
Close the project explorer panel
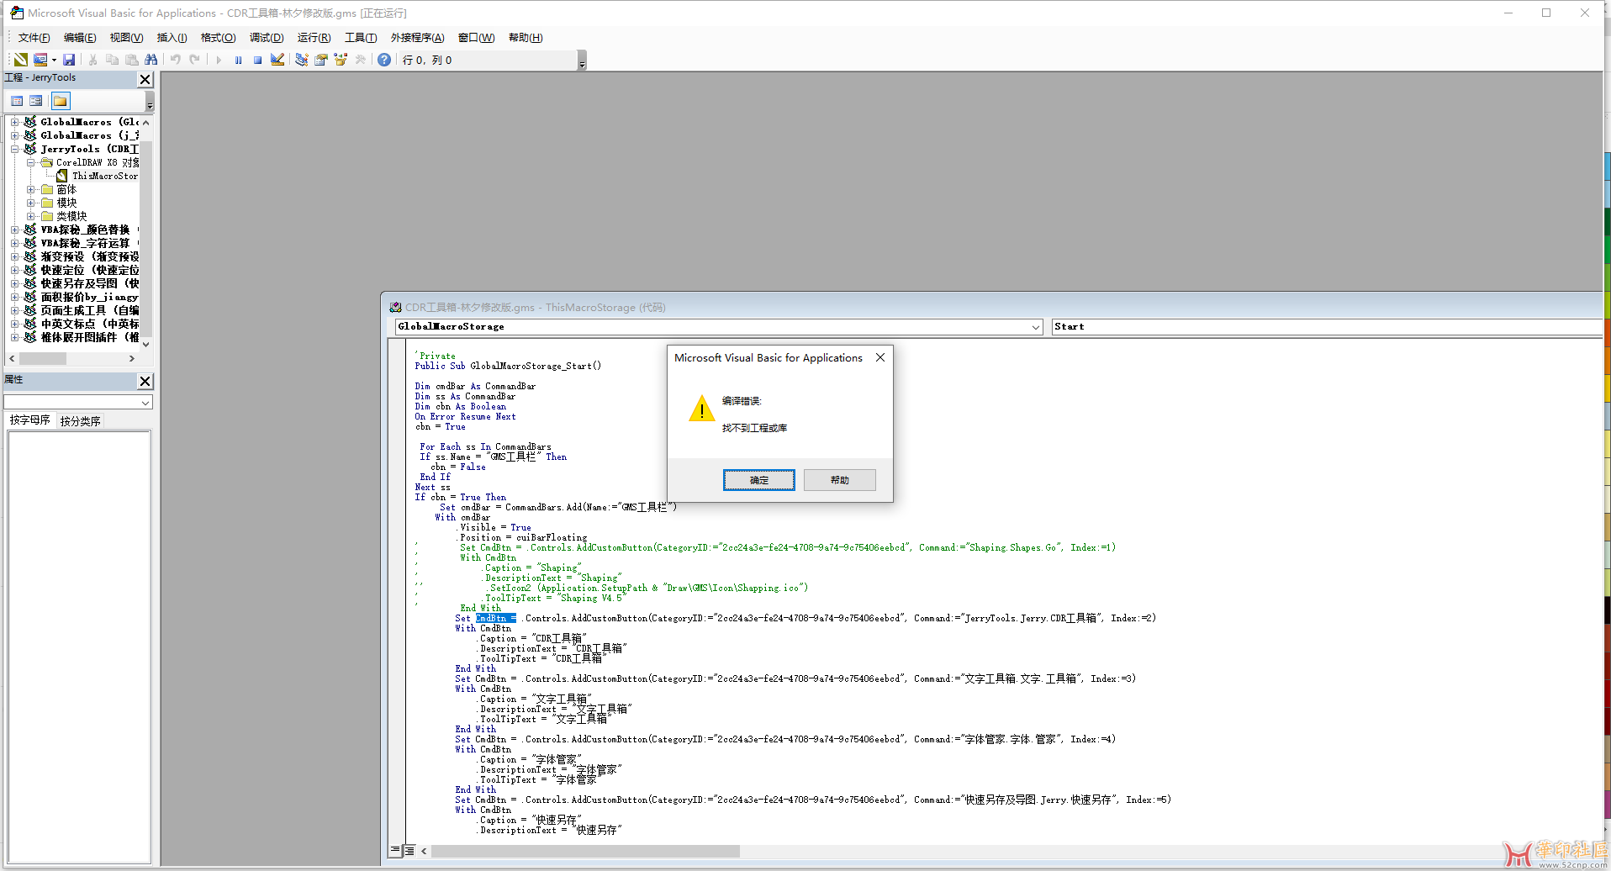[145, 79]
